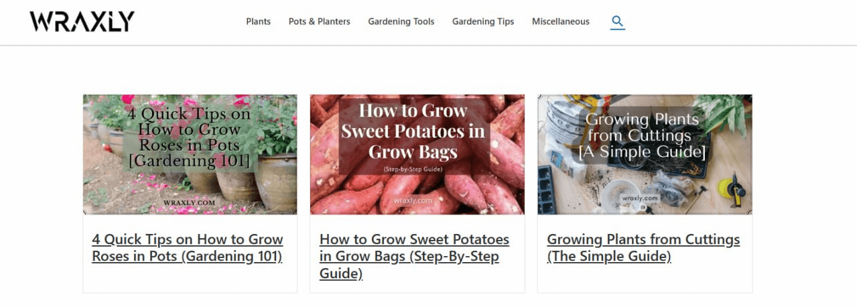Image resolution: width=857 pixels, height=307 pixels.
Task: Go to Pots & Planters section
Action: pos(319,21)
